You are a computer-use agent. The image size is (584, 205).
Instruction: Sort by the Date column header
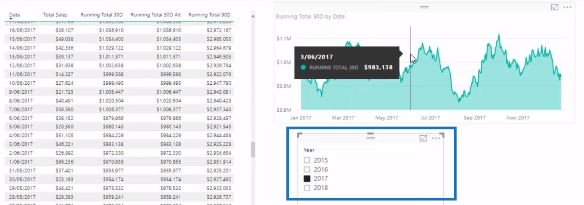[14, 14]
